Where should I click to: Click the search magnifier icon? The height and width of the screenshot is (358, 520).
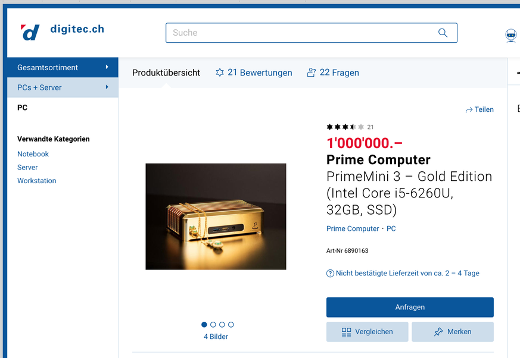coord(443,33)
